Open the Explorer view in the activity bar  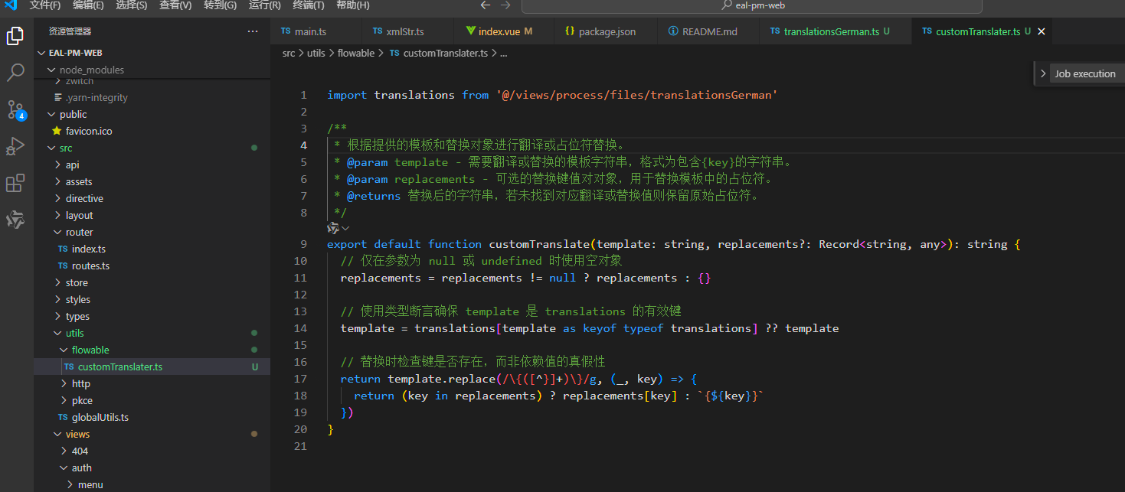(17, 34)
